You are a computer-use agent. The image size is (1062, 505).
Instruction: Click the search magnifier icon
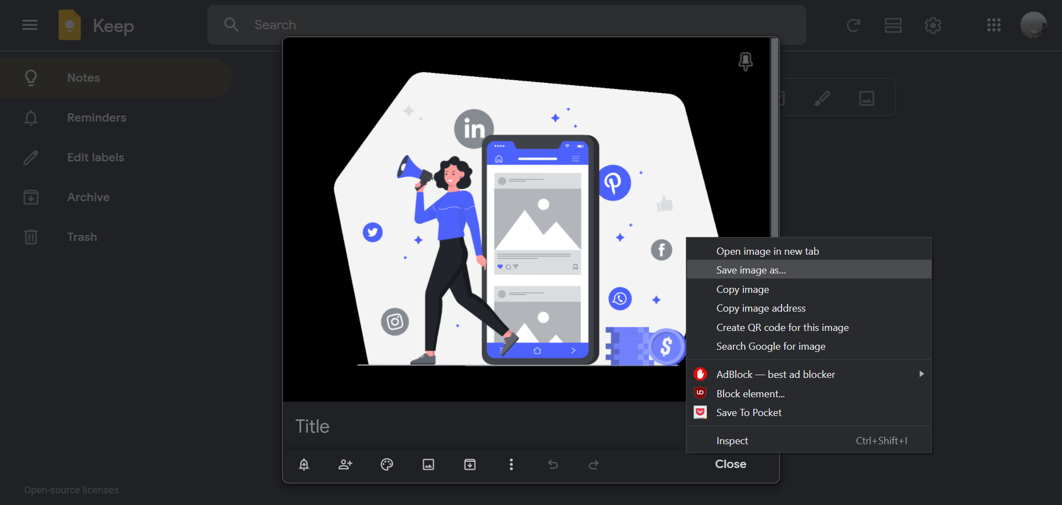231,25
